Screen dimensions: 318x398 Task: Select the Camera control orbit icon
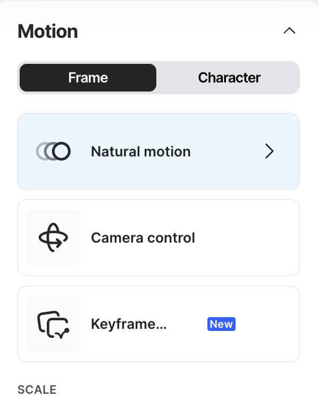[53, 238]
